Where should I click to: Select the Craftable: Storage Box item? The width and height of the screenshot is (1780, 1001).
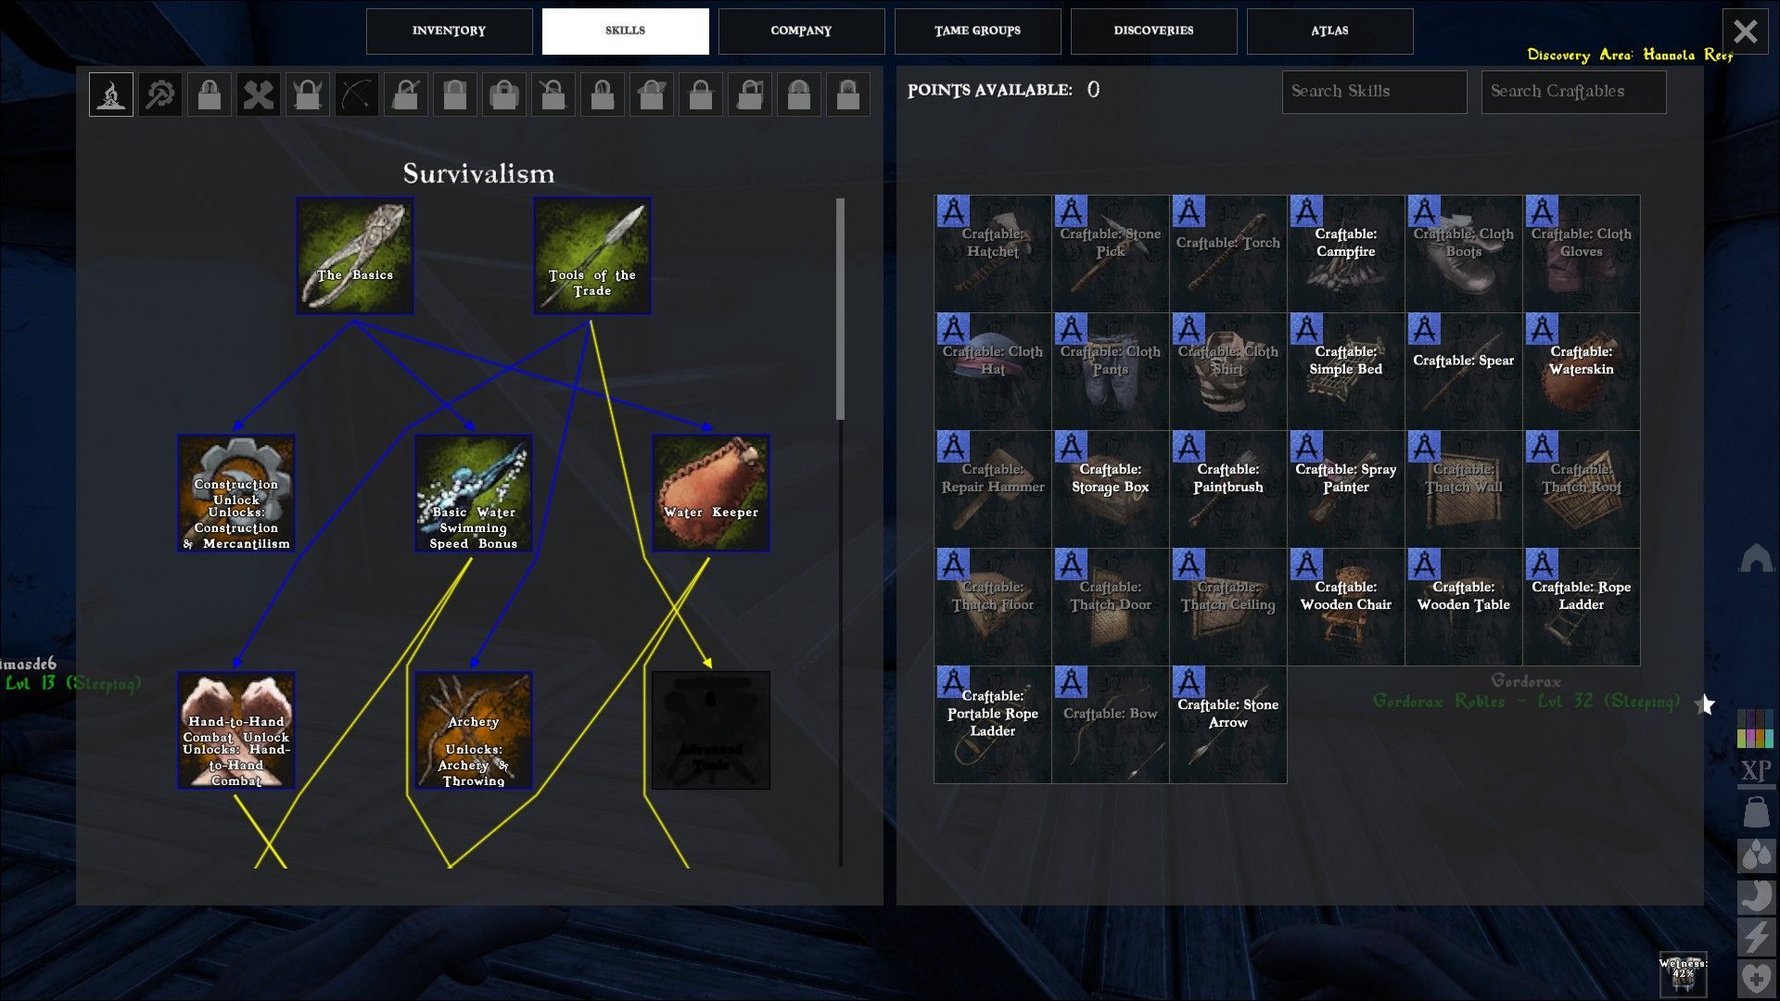(x=1110, y=488)
